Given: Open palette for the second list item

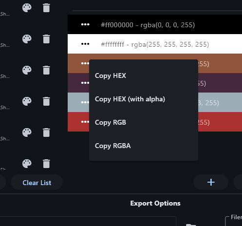Looking at the screenshot, I should 27,39.
